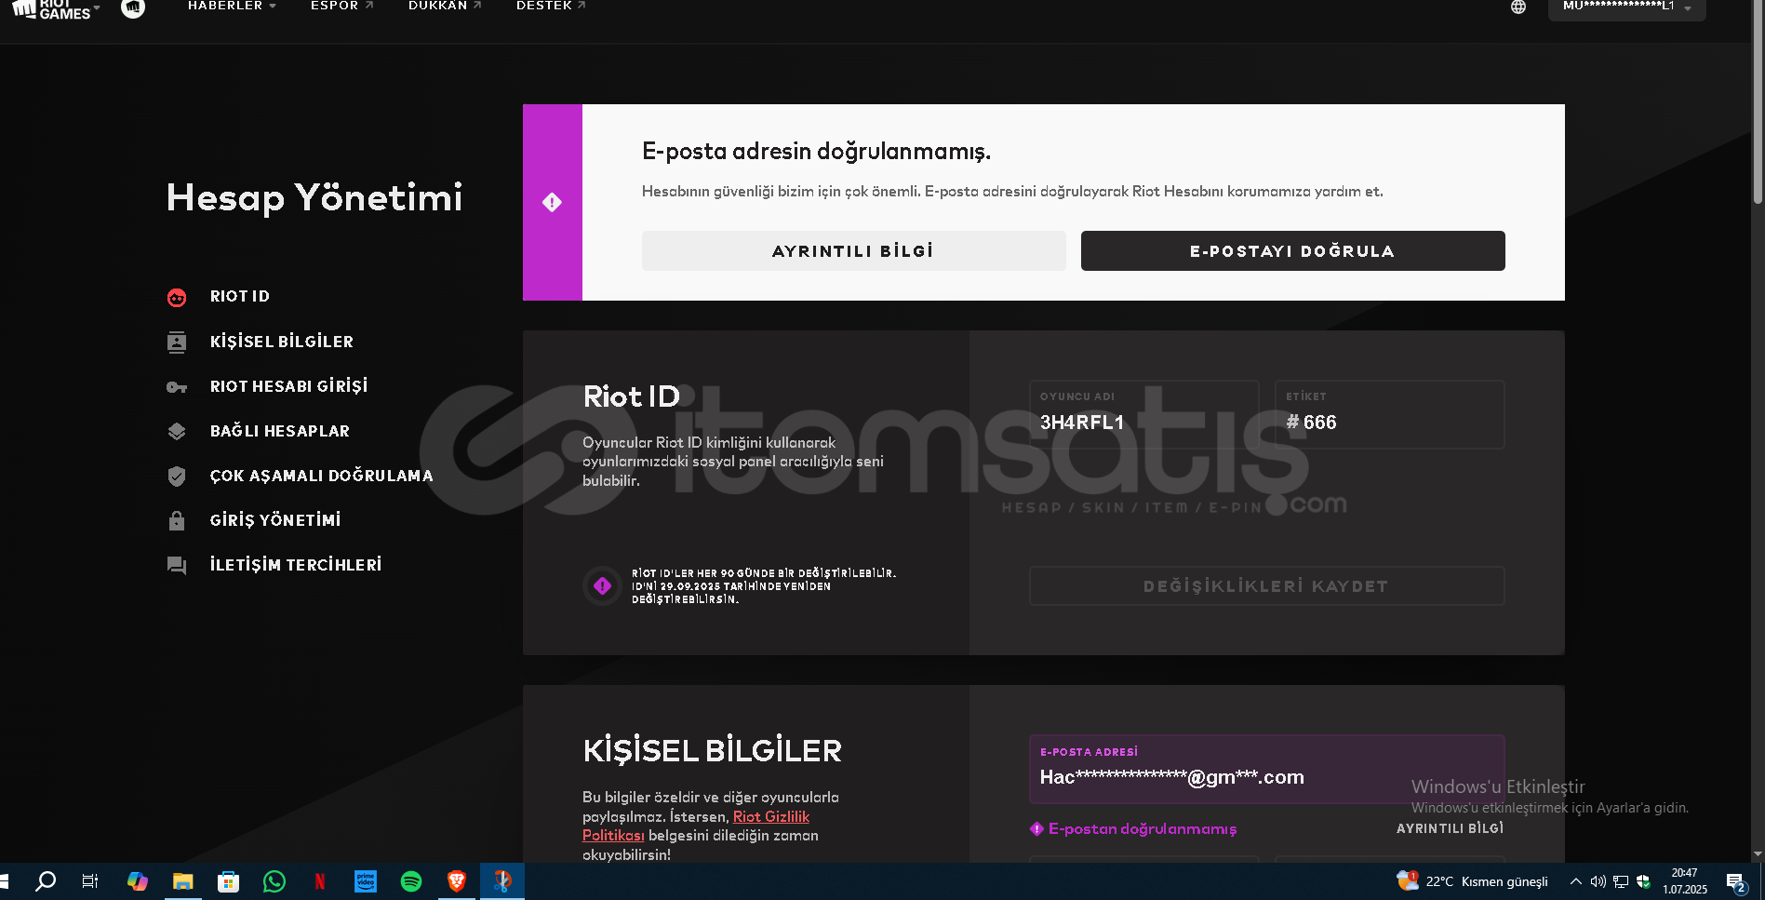Open WhatsApp from the taskbar
This screenshot has width=1765, height=900.
(274, 881)
